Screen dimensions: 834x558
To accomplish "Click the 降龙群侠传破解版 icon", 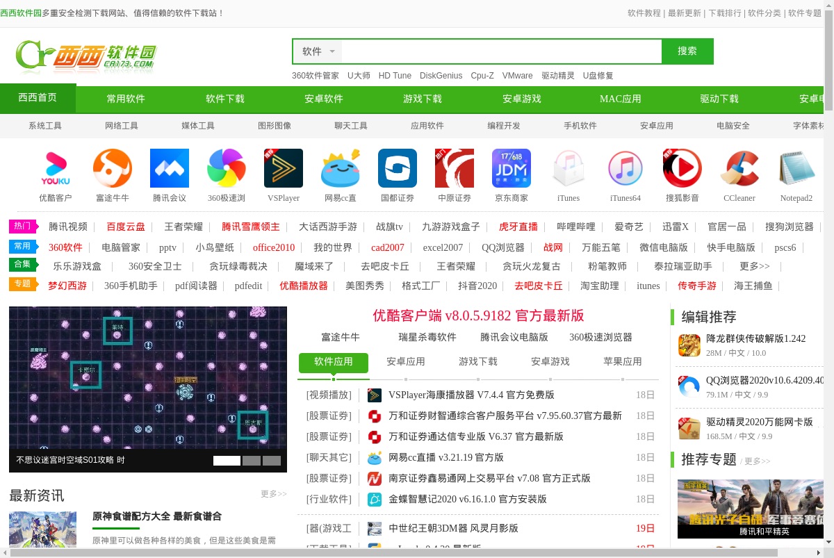I will (x=689, y=345).
